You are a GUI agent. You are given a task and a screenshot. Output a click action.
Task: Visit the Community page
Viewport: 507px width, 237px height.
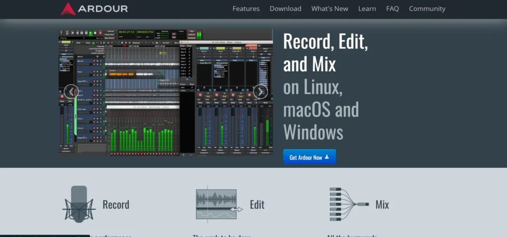click(427, 9)
